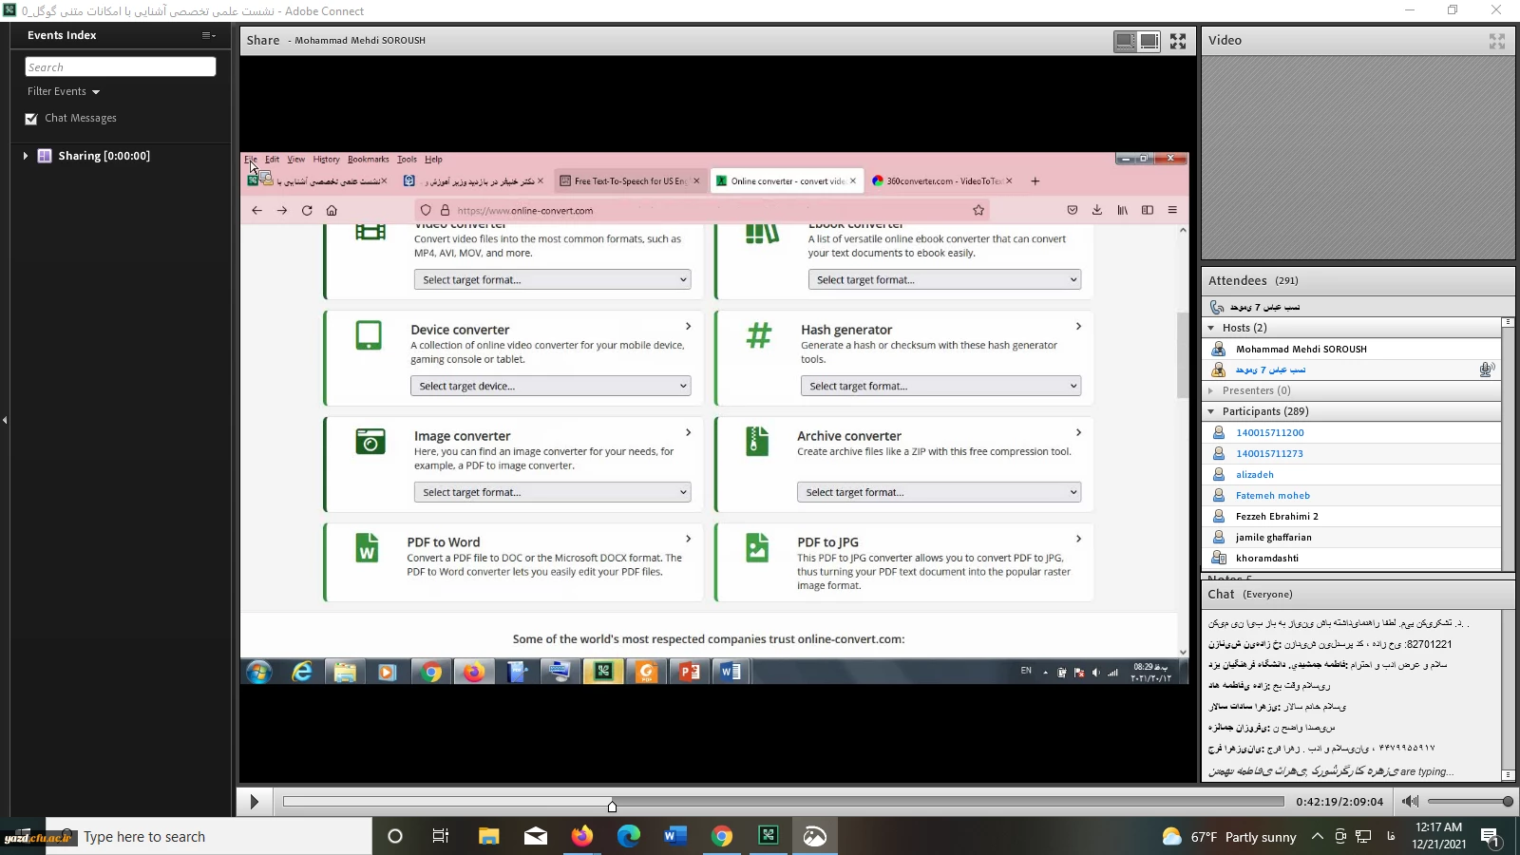Launch Microsoft Edge from taskbar

628,836
